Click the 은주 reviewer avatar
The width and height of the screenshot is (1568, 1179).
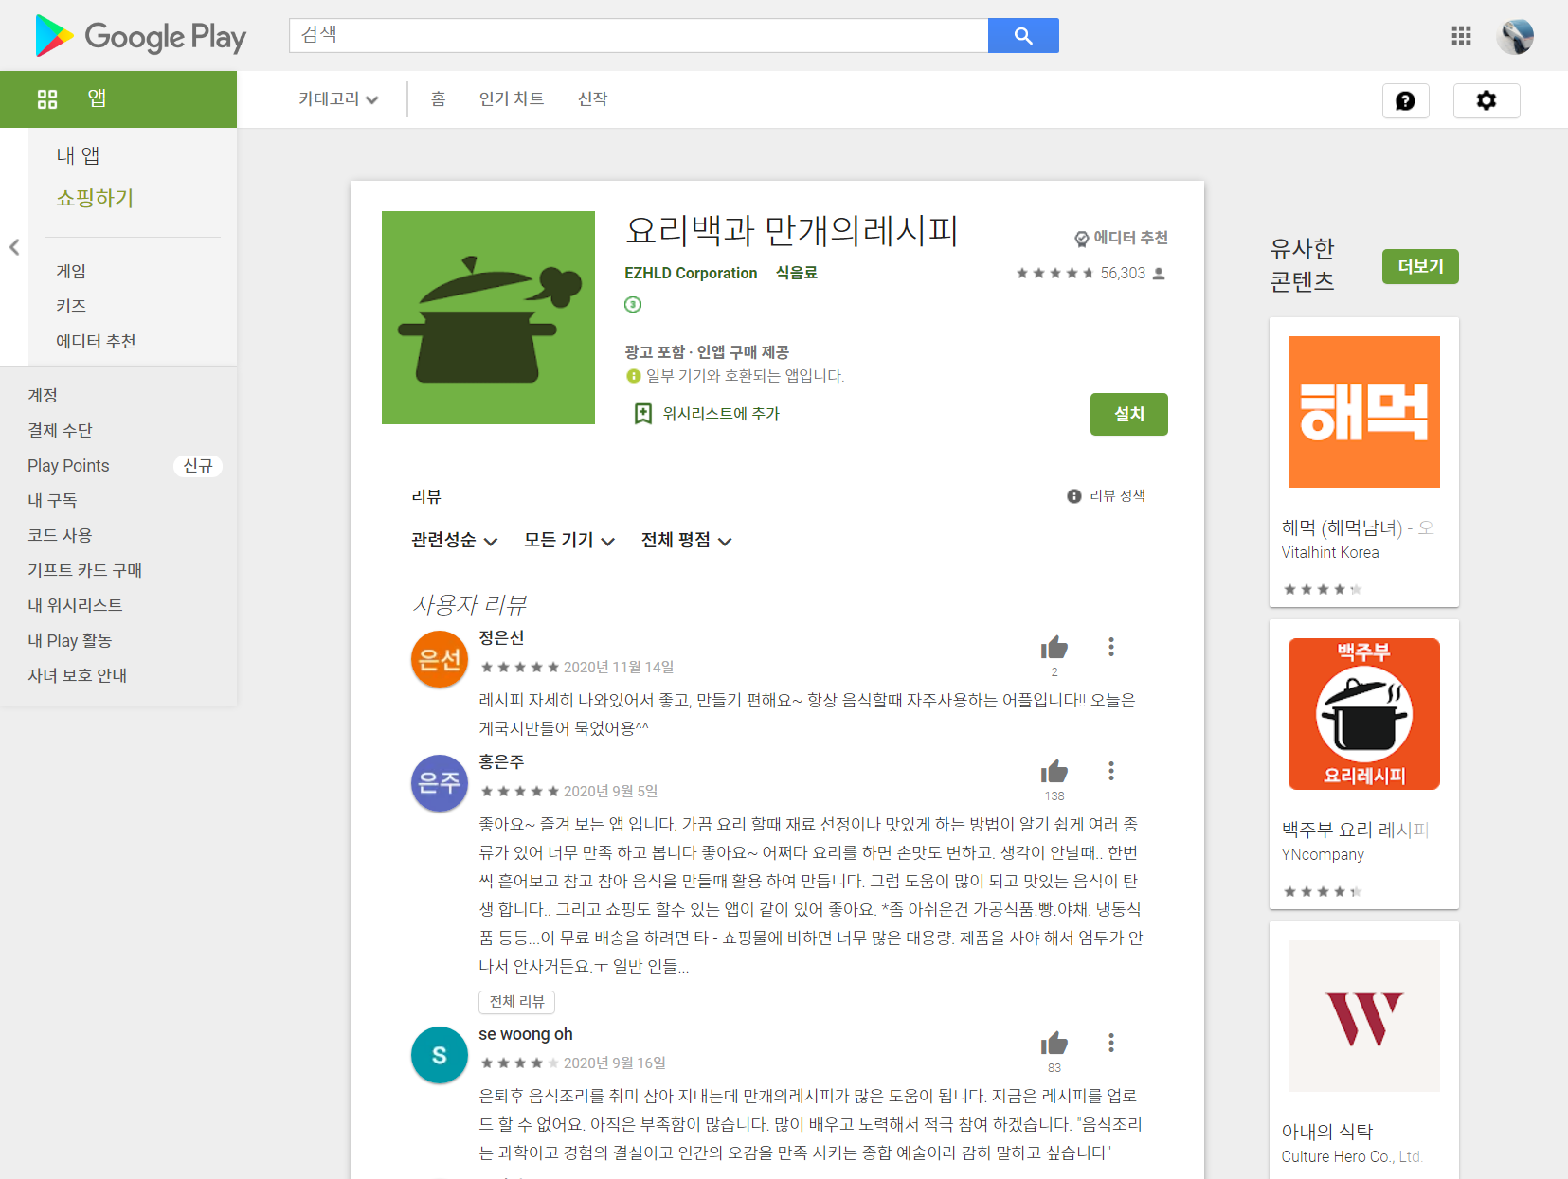(x=440, y=783)
